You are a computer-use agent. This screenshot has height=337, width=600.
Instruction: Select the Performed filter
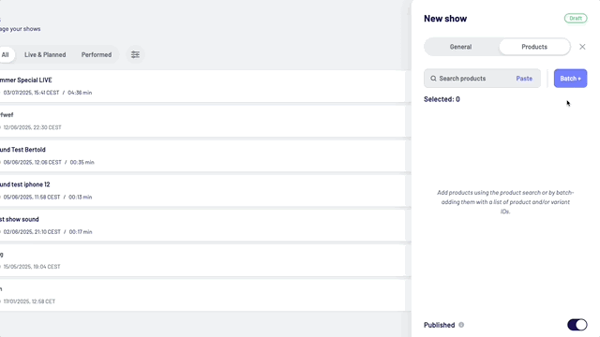tap(97, 54)
